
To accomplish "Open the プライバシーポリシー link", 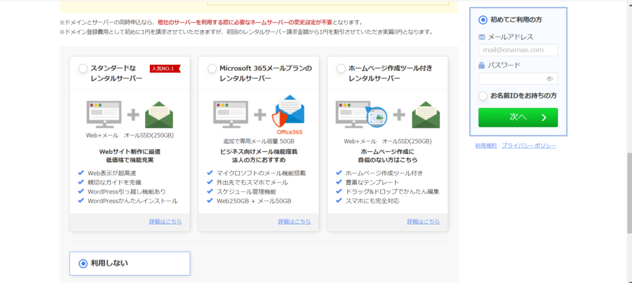I will (529, 146).
